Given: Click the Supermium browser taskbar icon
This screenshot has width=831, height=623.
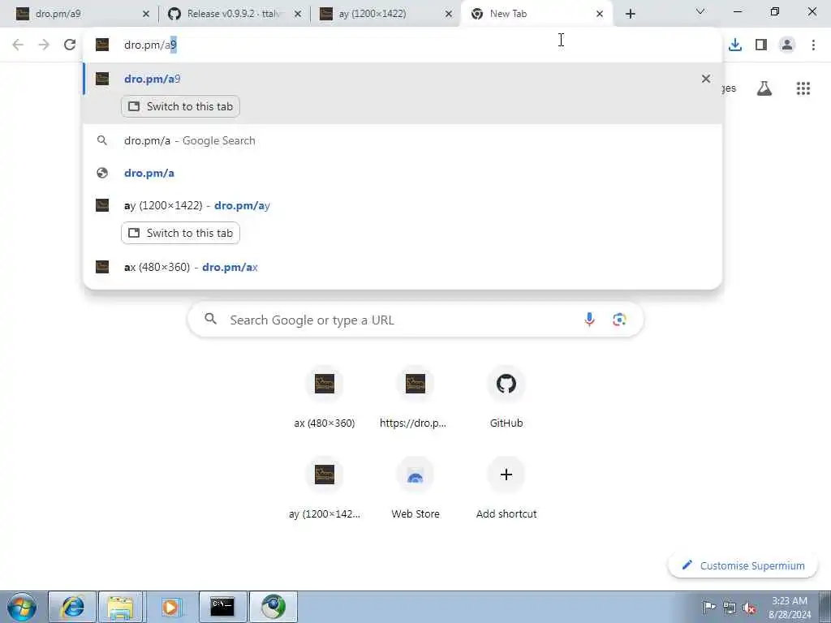Looking at the screenshot, I should [273, 607].
